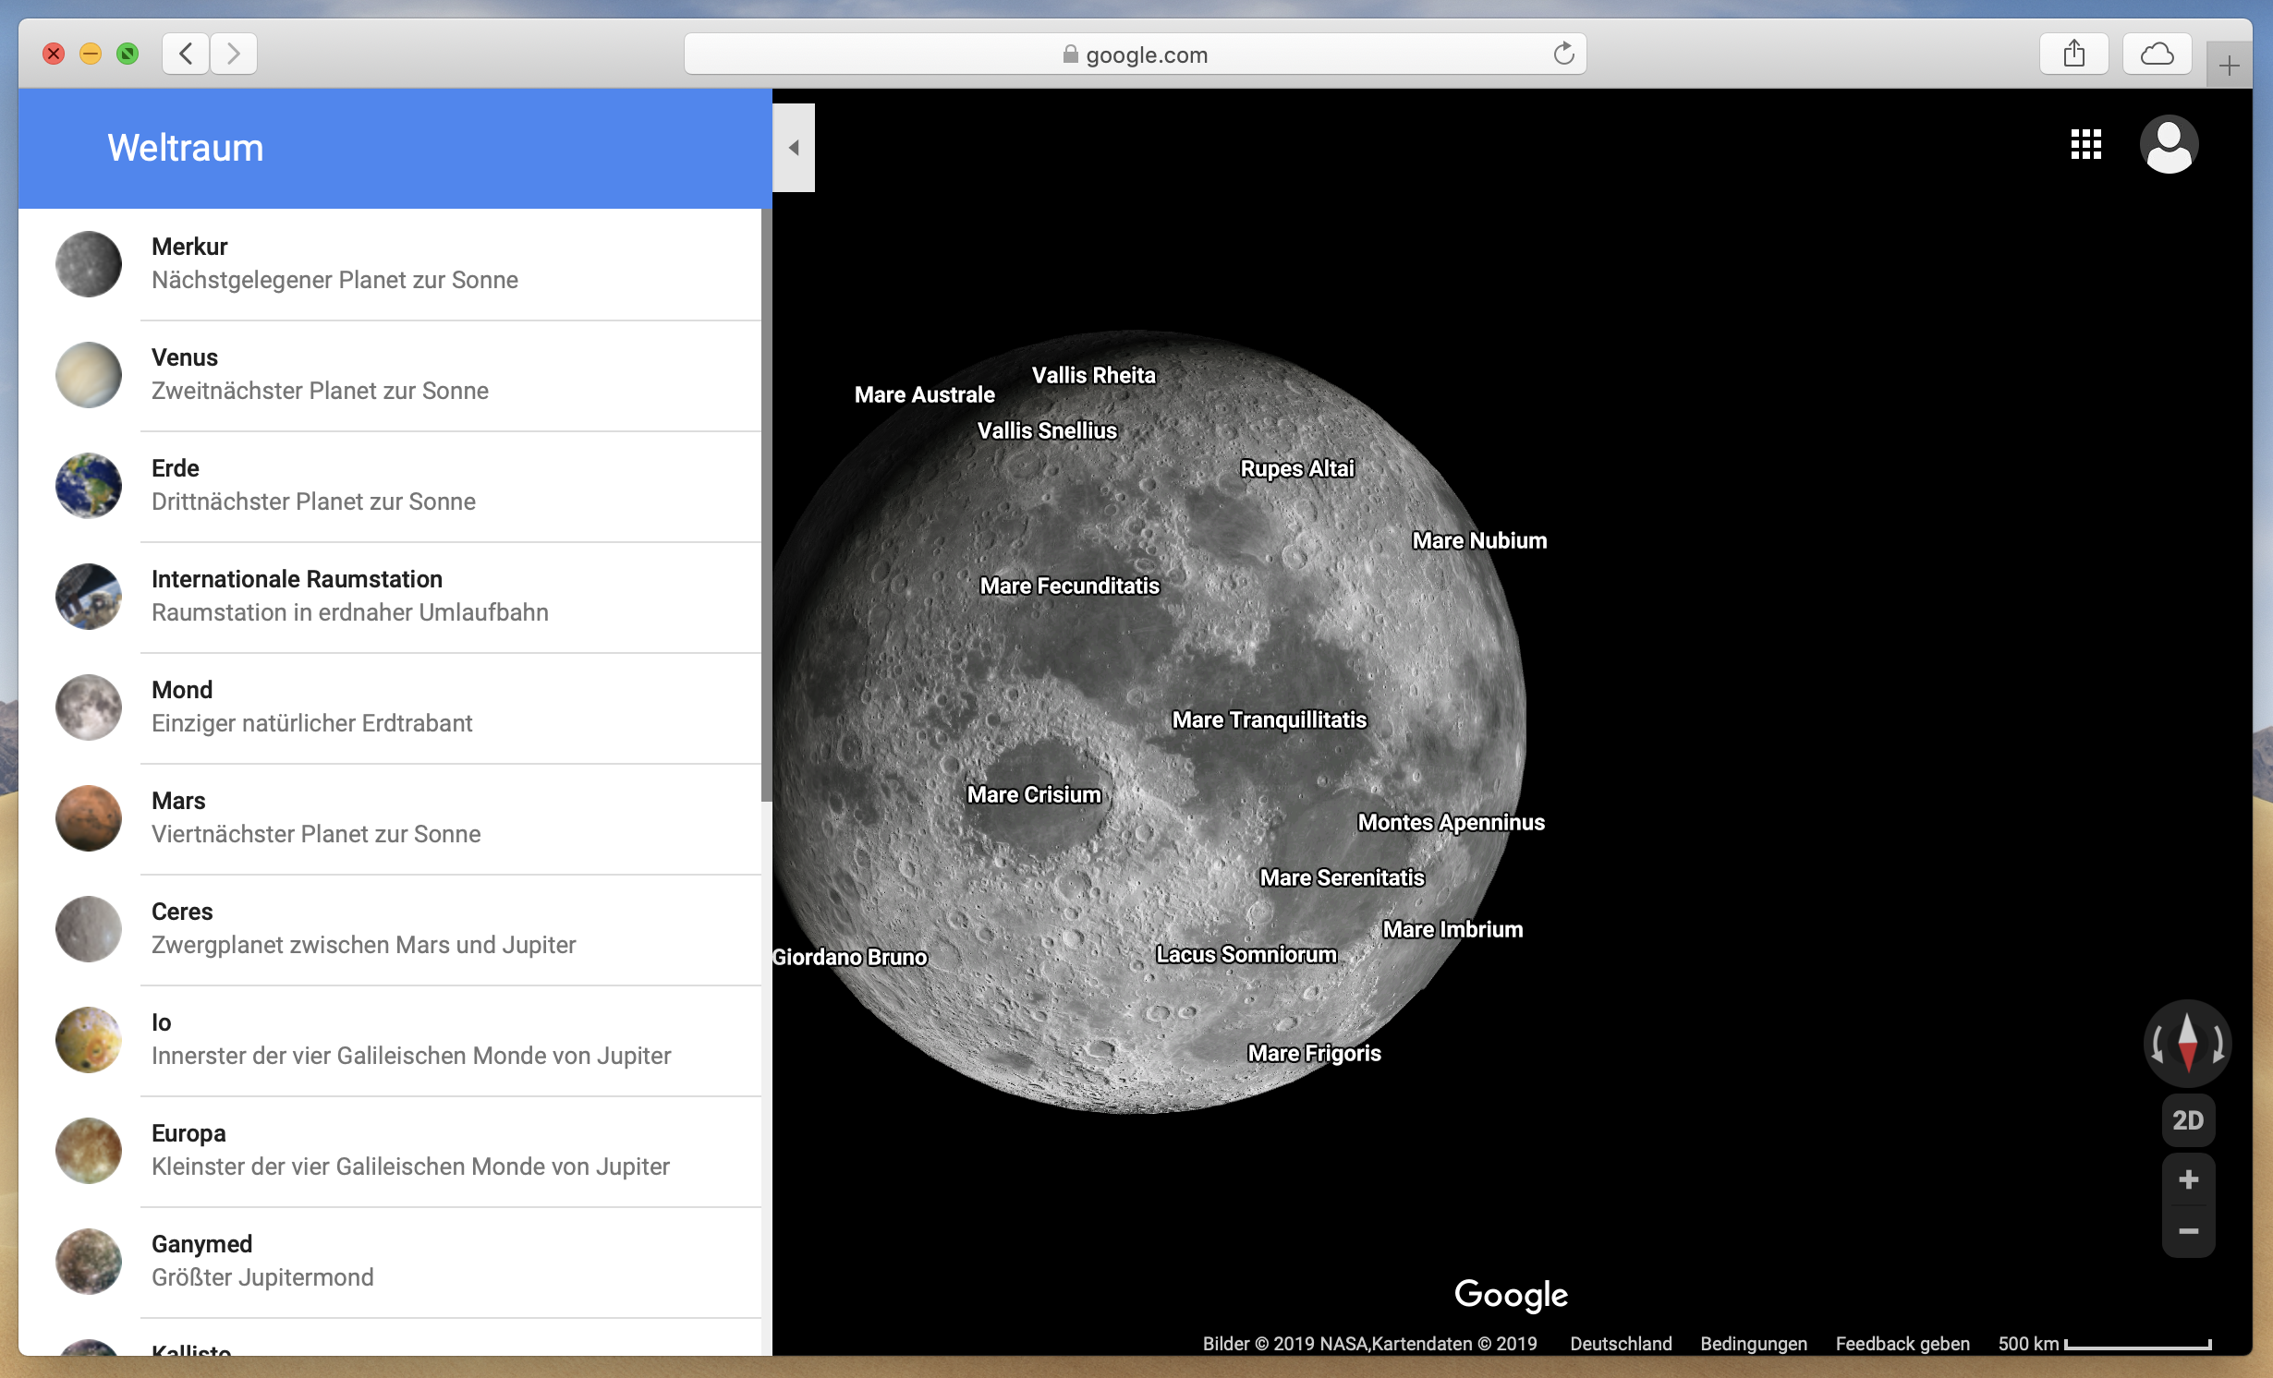Add a new Safari tab
This screenshot has height=1378, width=2273.
click(x=2230, y=66)
